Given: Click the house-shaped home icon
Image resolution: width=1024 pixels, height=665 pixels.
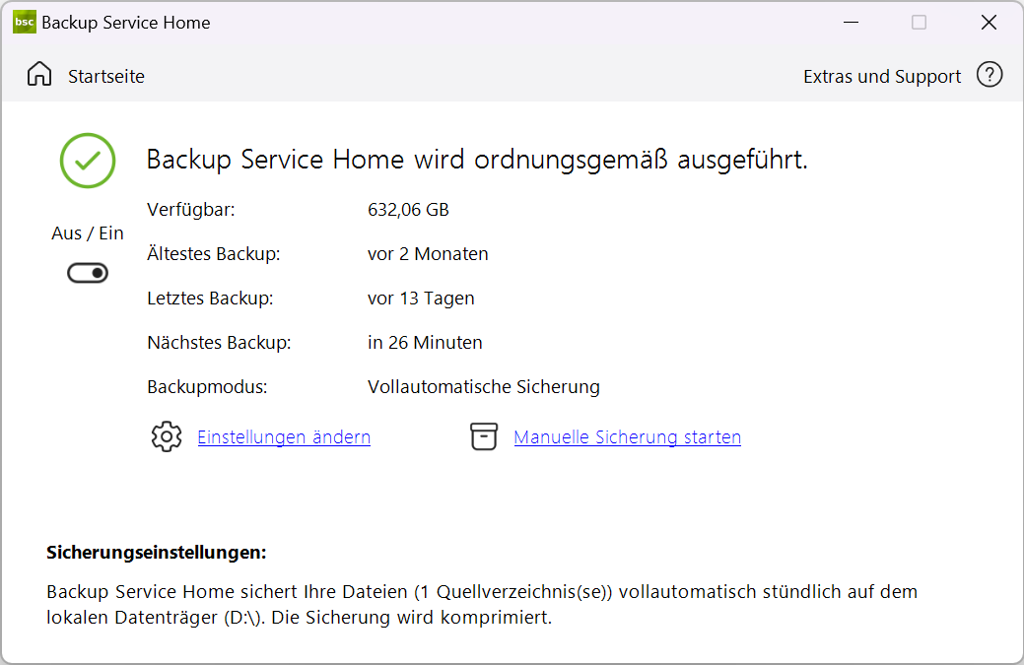Looking at the screenshot, I should [39, 75].
